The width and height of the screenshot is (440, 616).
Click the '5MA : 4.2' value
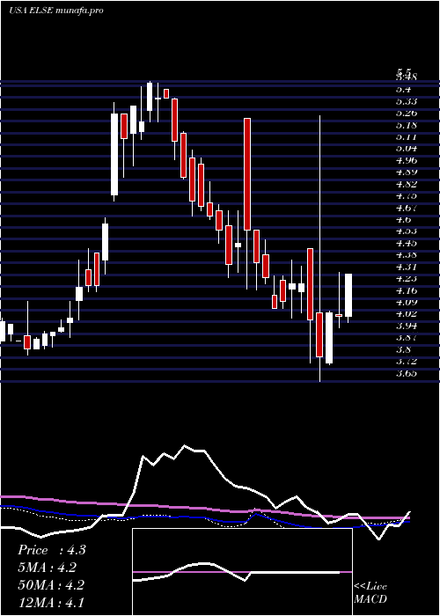(x=48, y=568)
